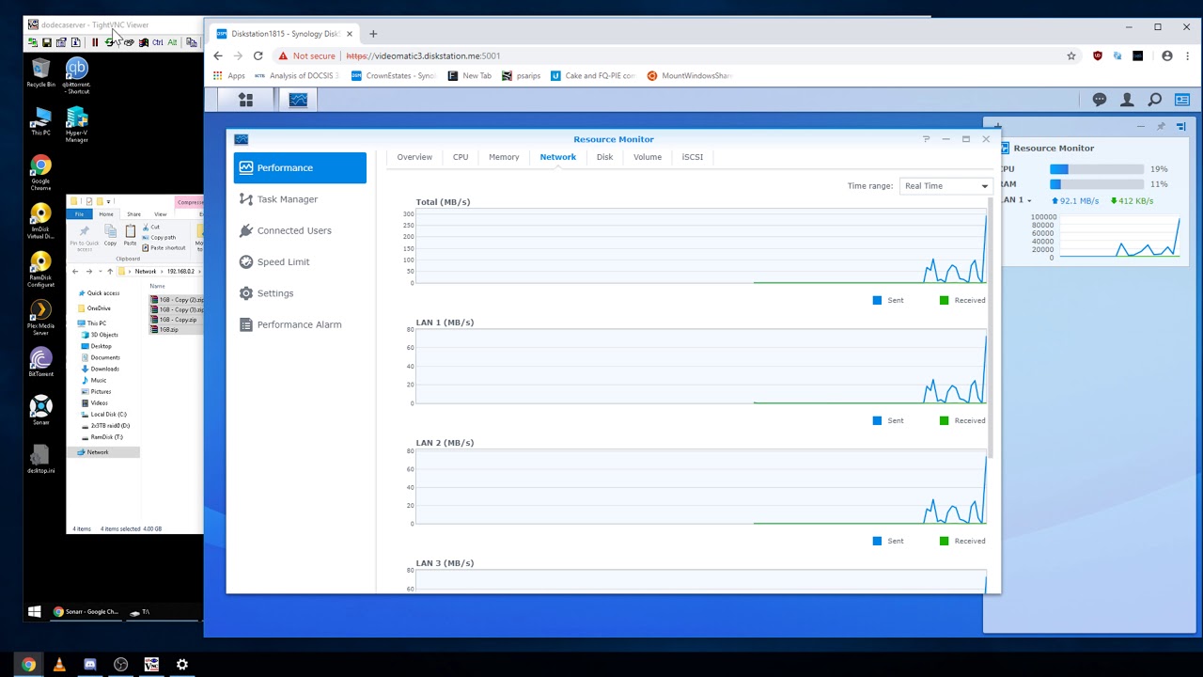This screenshot has height=677, width=1203.
Task: Click the Resource Monitor help icon
Action: click(926, 139)
